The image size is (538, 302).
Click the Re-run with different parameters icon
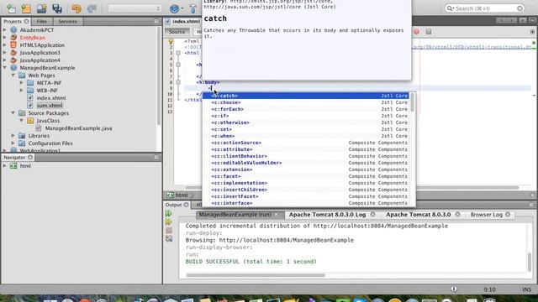click(x=168, y=222)
